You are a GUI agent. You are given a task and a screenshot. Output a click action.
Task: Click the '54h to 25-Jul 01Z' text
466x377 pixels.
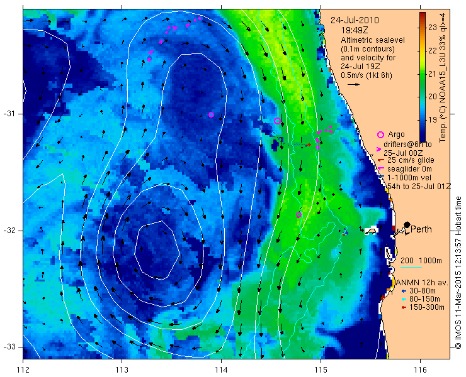click(x=419, y=186)
